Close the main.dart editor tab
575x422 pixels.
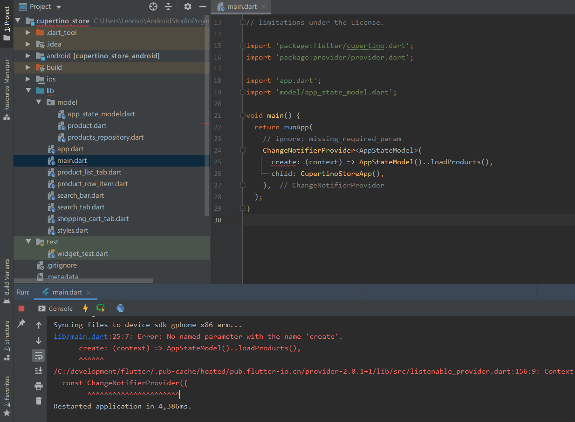tap(264, 7)
